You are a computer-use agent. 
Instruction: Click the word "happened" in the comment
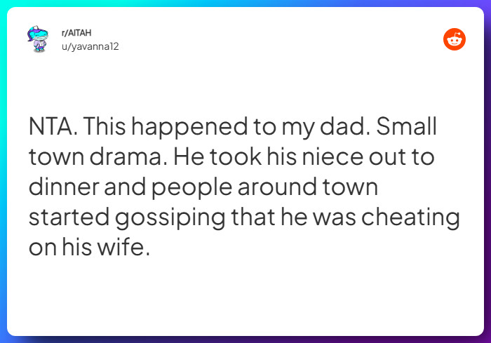[189, 128]
